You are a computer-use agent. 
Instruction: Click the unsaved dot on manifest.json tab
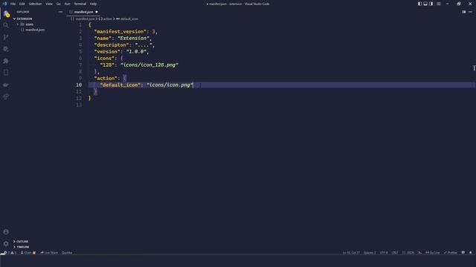[x=97, y=12]
